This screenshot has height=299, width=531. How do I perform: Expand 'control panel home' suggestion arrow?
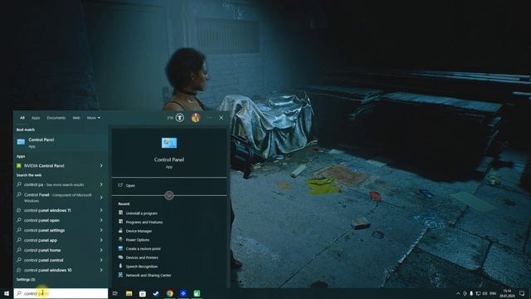[101, 250]
